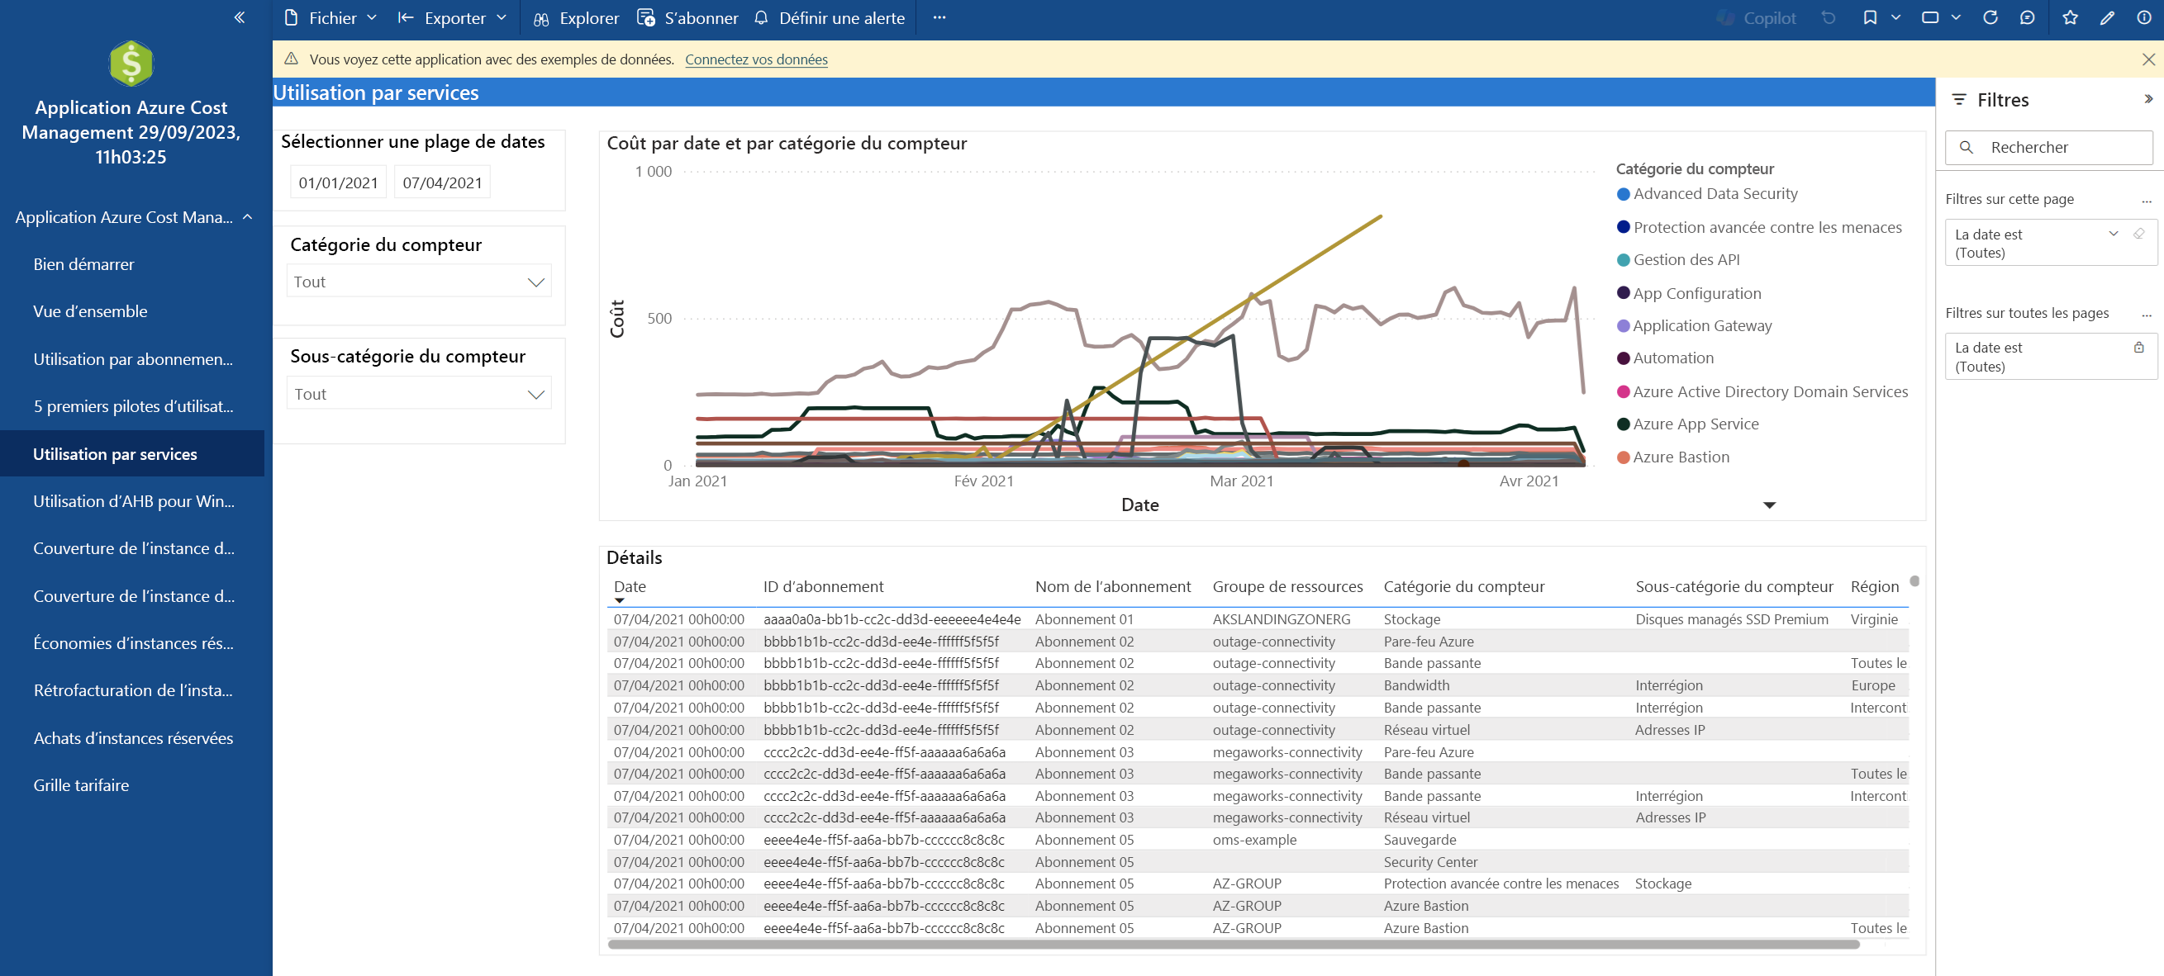Click the start date 01/01/2021 field
The width and height of the screenshot is (2164, 976).
tap(338, 182)
